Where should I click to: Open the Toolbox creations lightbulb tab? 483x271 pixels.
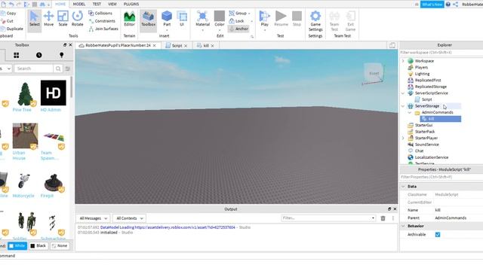(62, 55)
